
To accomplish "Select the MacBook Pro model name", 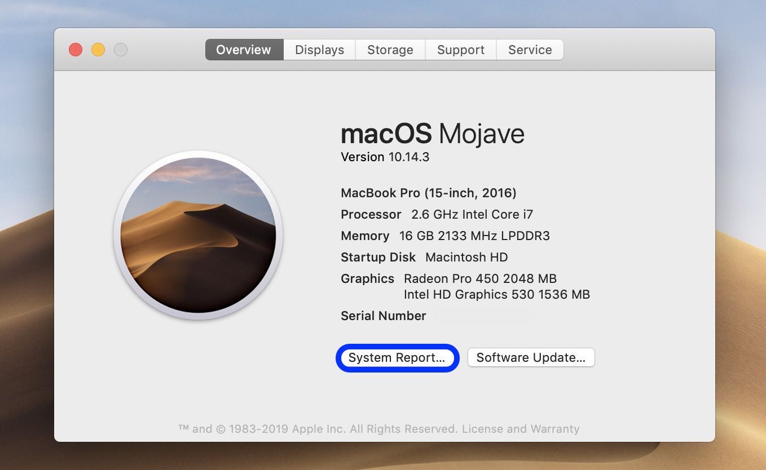I will tap(428, 193).
